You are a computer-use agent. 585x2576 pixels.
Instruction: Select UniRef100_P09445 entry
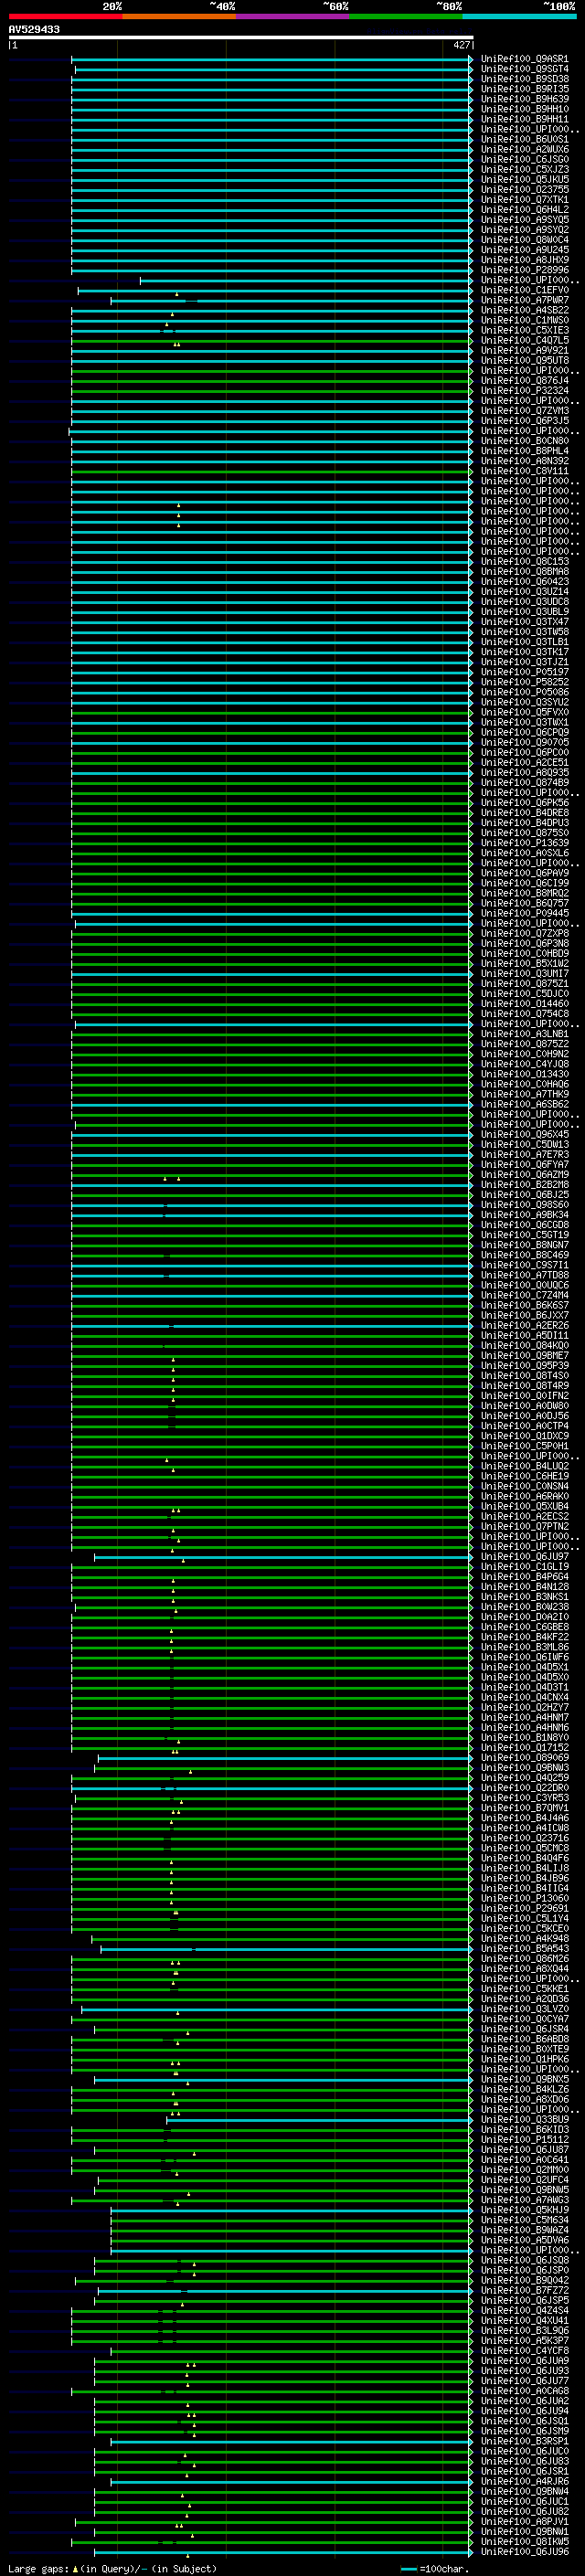coord(524,913)
